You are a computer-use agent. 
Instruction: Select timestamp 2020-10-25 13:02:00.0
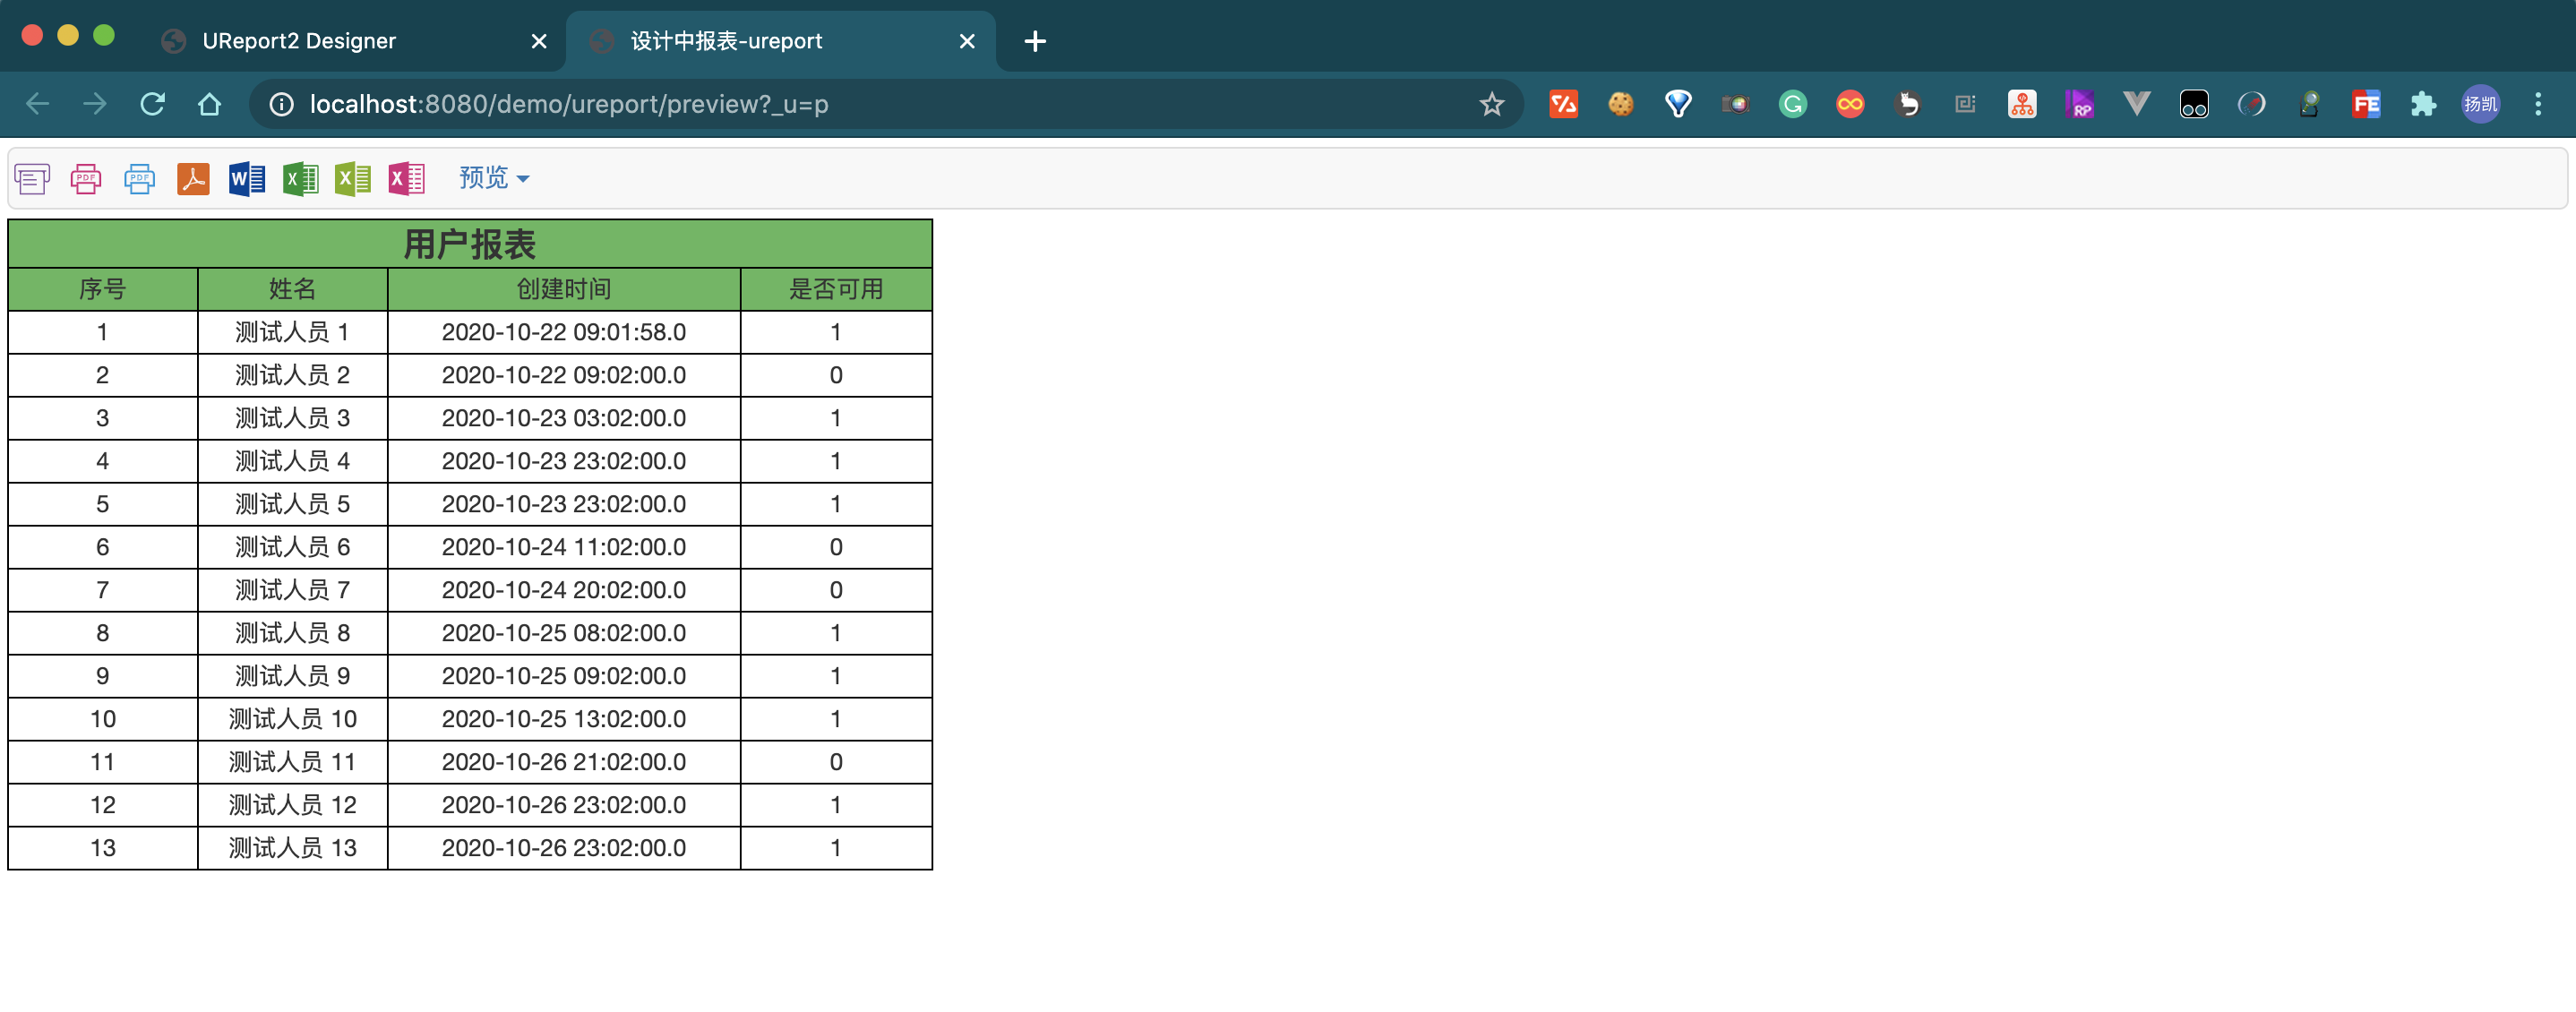click(x=564, y=719)
